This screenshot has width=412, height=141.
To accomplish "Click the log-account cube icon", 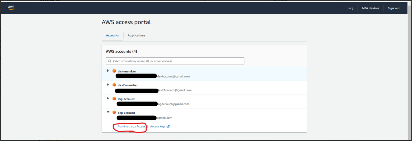I will 114,99.
